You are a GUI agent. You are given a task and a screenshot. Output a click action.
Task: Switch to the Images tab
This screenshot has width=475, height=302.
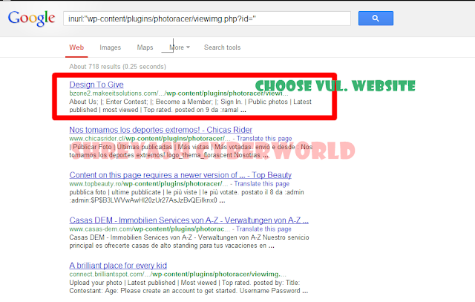[x=111, y=47]
